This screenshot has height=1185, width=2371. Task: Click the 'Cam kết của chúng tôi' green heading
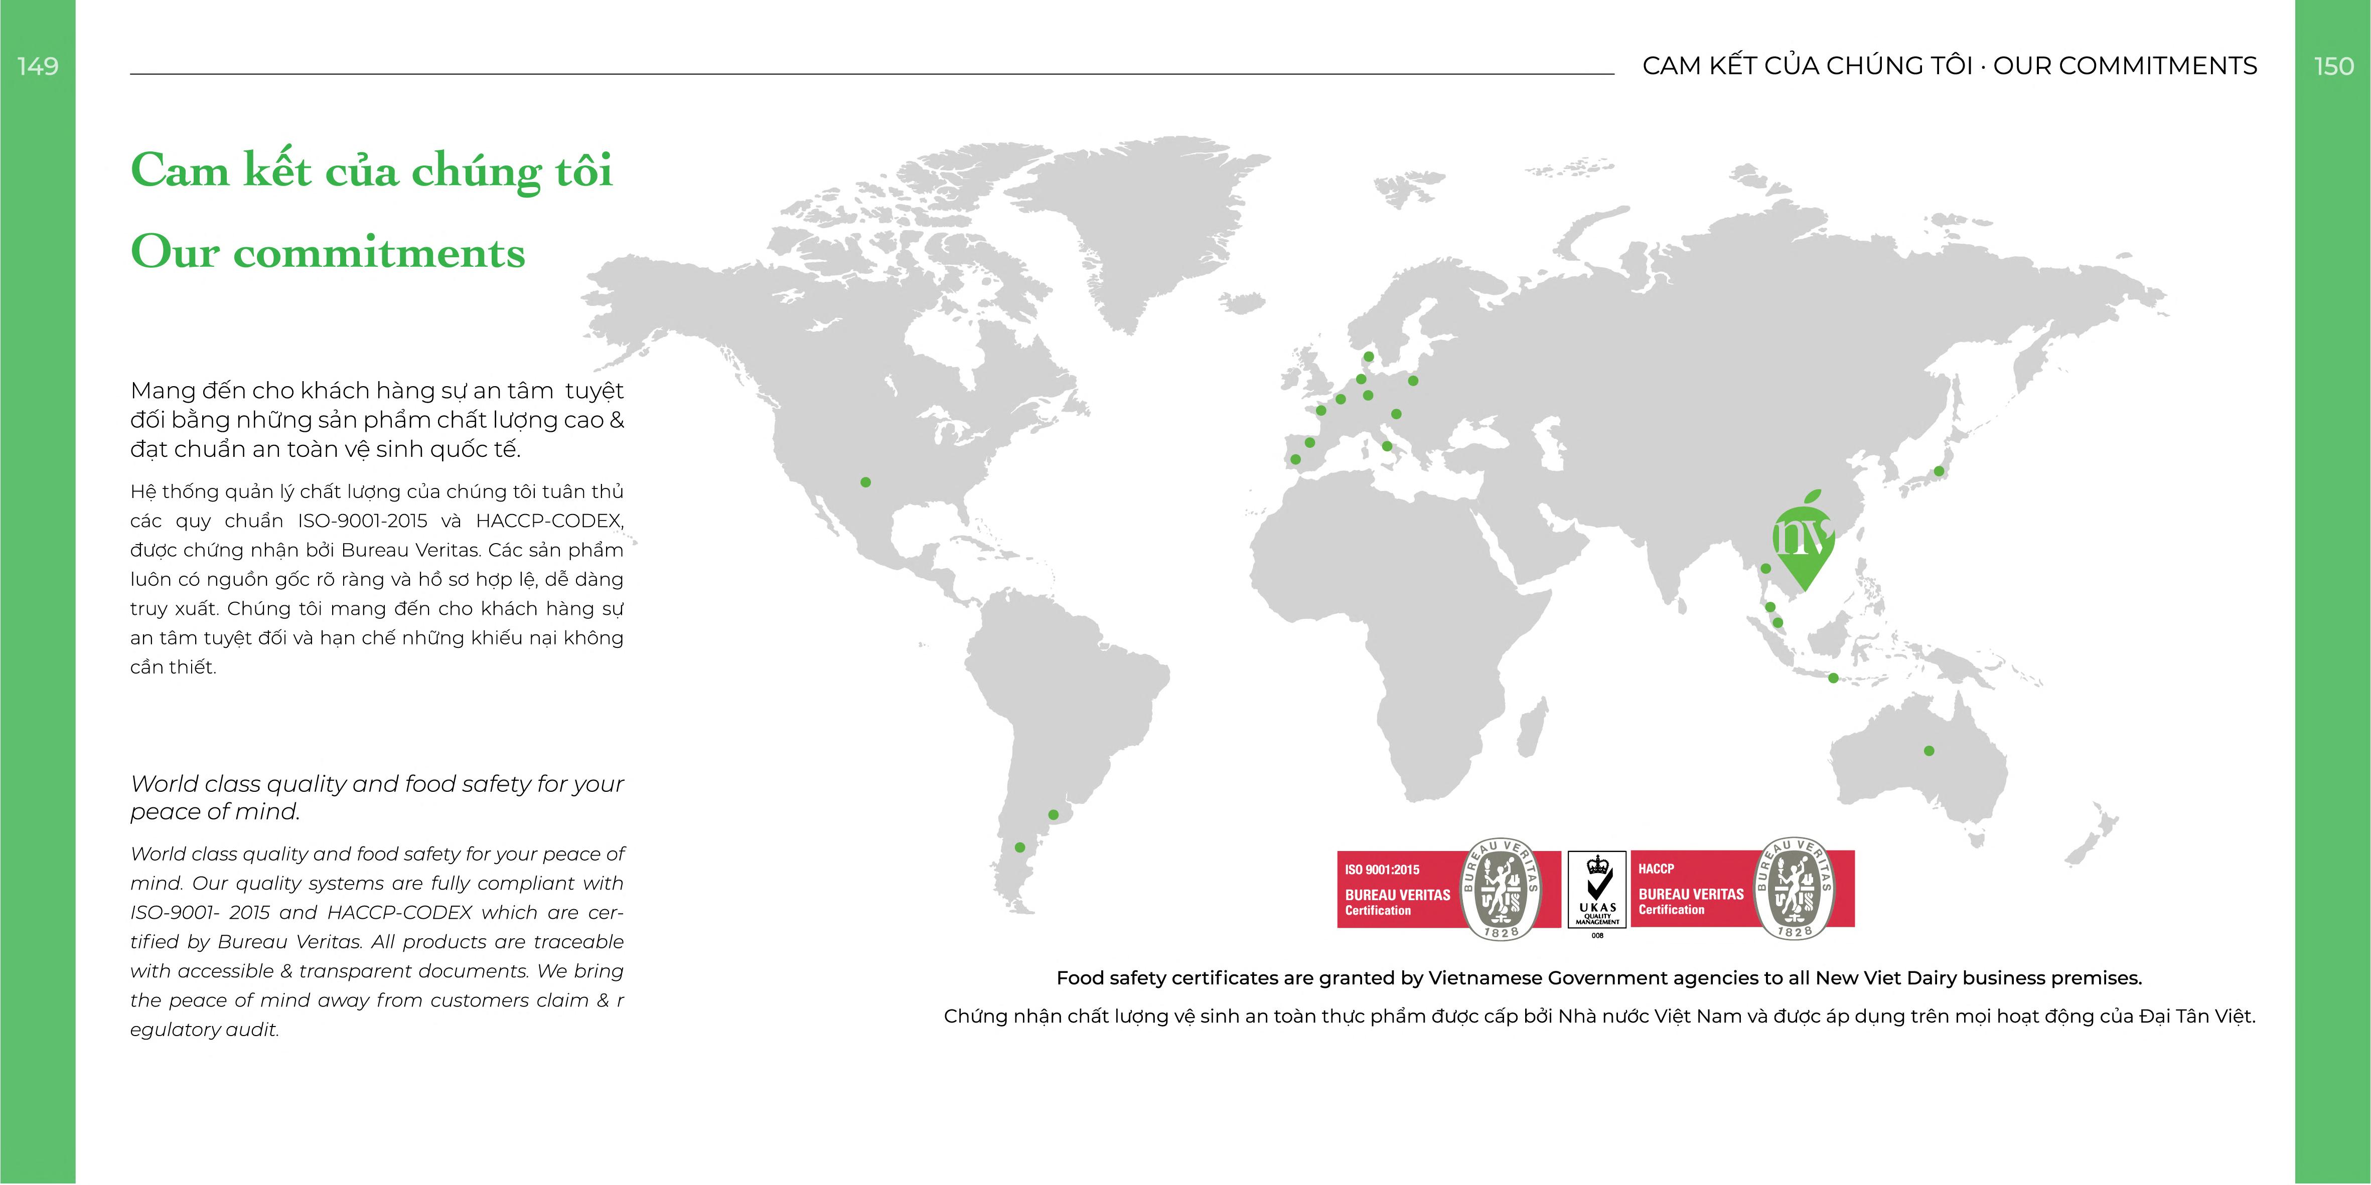[x=371, y=171]
